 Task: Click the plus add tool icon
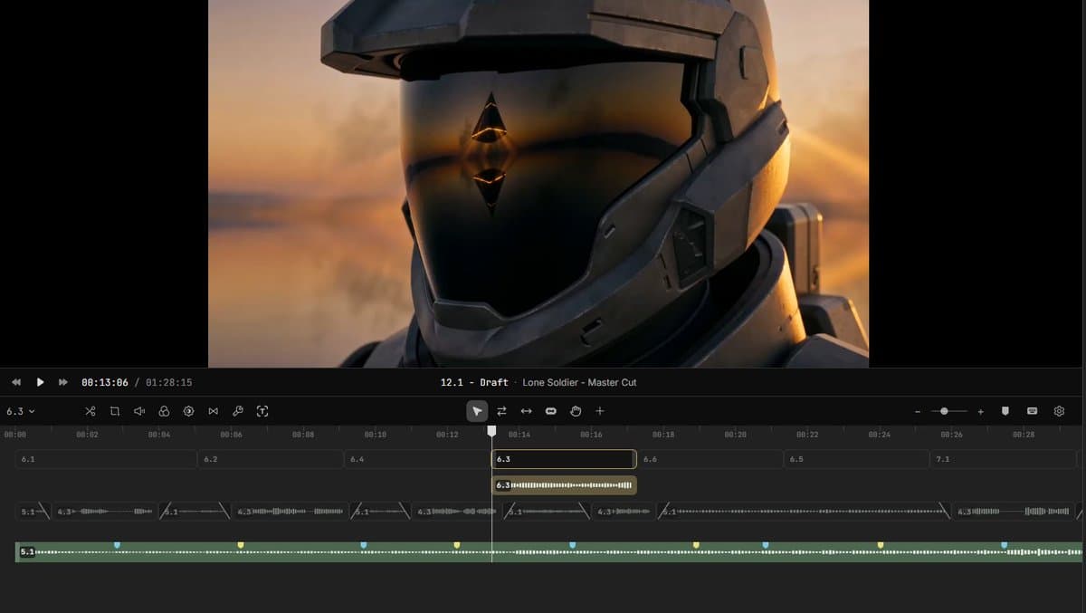[599, 411]
